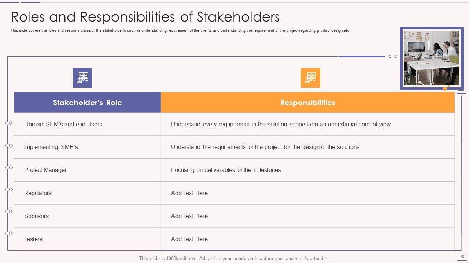Screen dimensions: 469x263
Task: Select the orange Responsibilities column header
Action: pos(308,103)
